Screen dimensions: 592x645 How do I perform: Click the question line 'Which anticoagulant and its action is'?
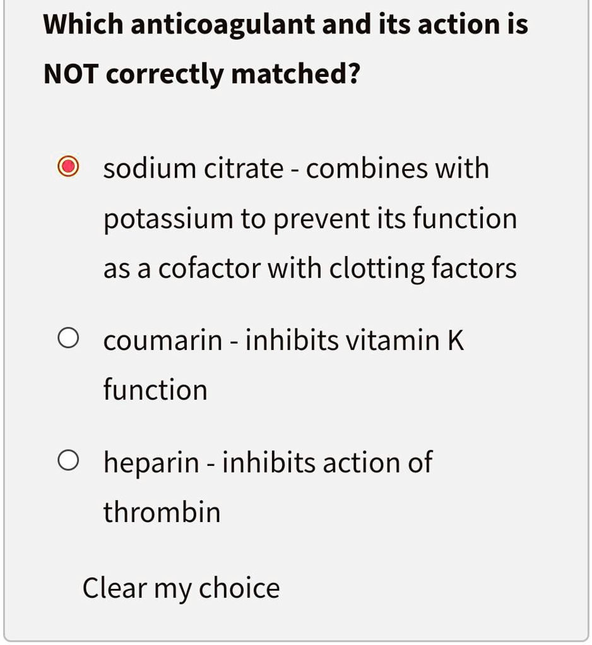tap(286, 25)
